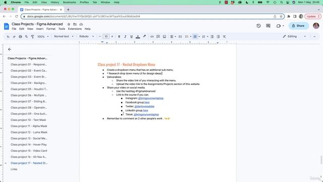This screenshot has width=323, height=182.
Task: Open the bulleted list options arrow
Action: pos(199,36)
